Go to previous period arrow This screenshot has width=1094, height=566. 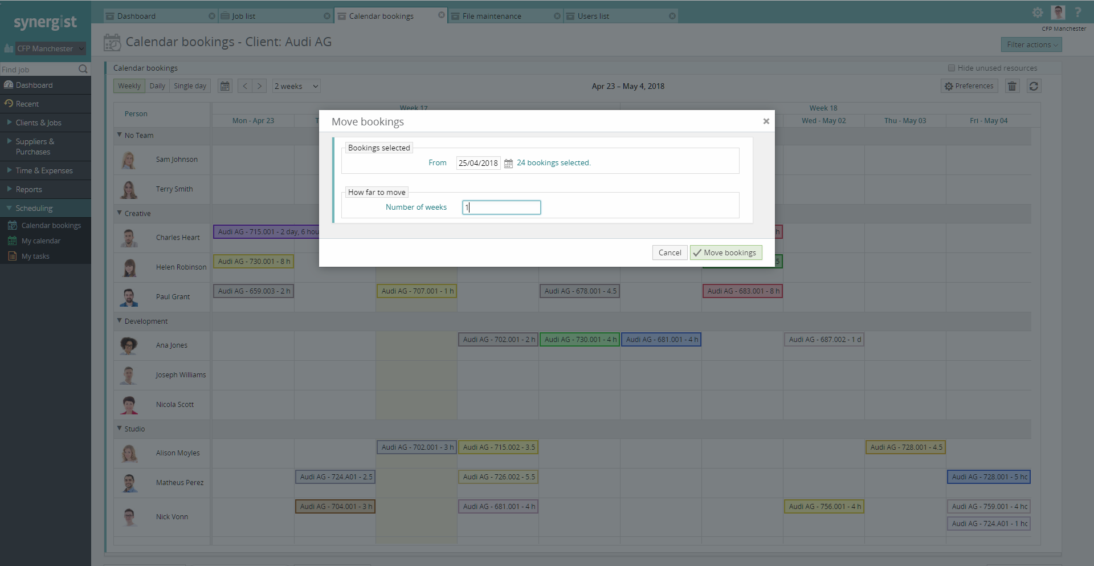pos(245,86)
